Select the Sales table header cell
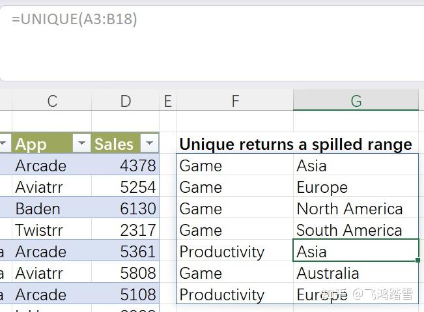The width and height of the screenshot is (424, 312). click(x=114, y=144)
